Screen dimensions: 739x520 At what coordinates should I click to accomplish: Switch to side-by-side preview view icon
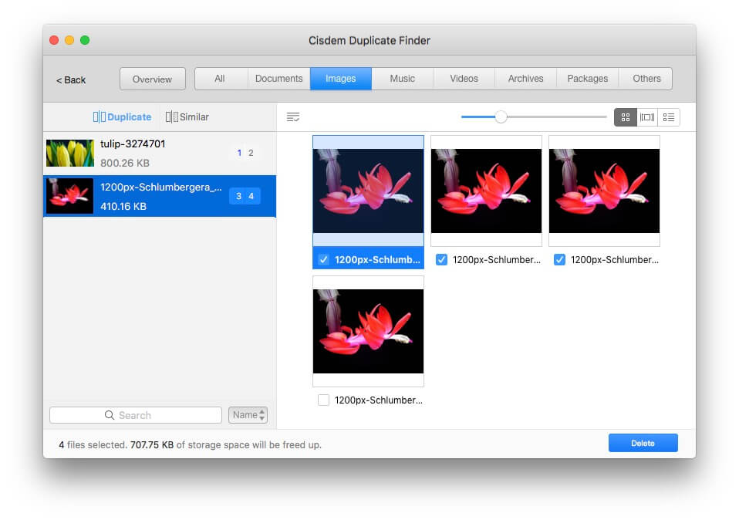click(647, 117)
